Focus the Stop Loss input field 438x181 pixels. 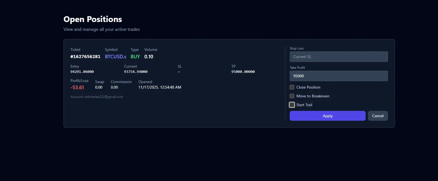[339, 57]
